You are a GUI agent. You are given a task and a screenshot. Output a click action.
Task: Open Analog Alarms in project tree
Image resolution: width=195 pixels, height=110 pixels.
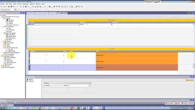[x=12, y=35]
